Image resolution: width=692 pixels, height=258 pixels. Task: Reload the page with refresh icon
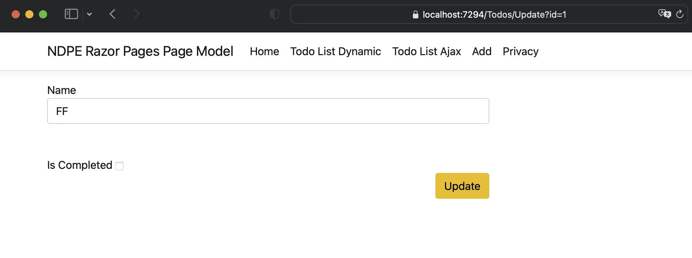pos(680,14)
